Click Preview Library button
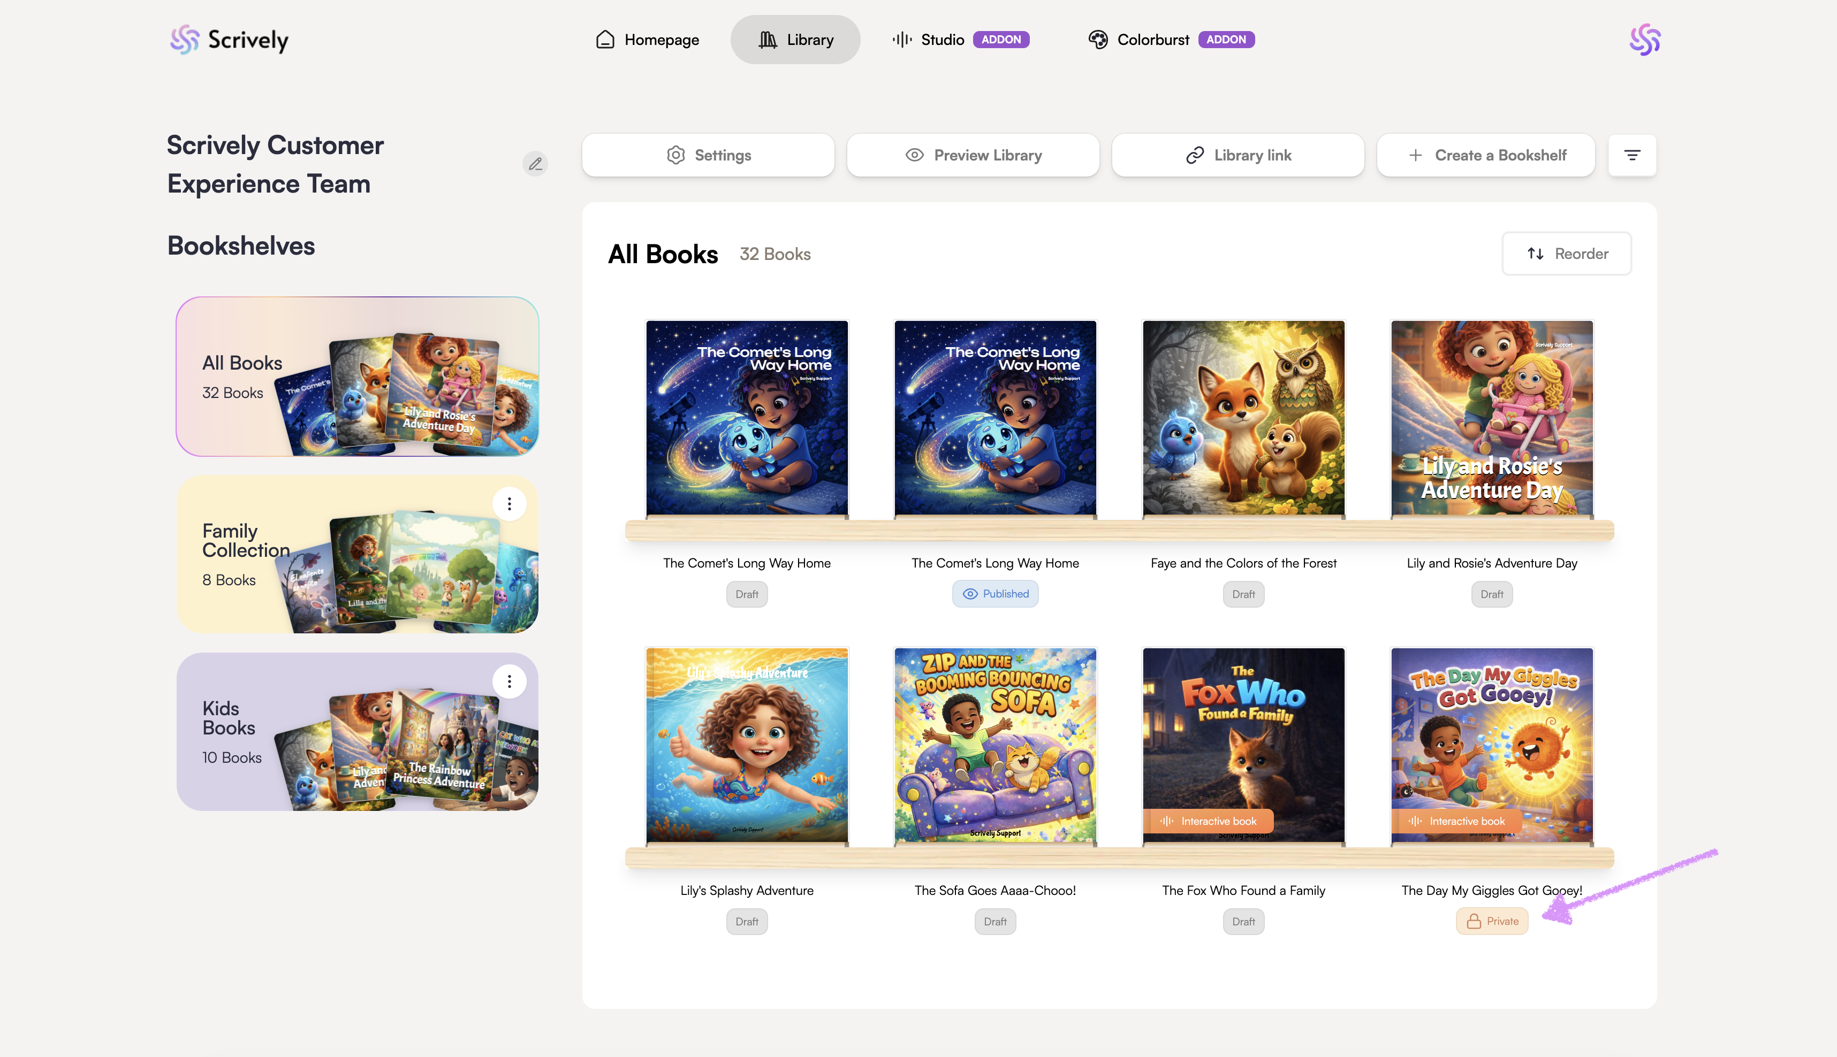Screen dimensions: 1837x1057 point(973,155)
